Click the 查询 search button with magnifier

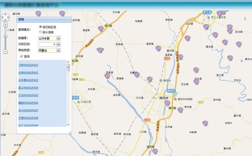click(25, 56)
